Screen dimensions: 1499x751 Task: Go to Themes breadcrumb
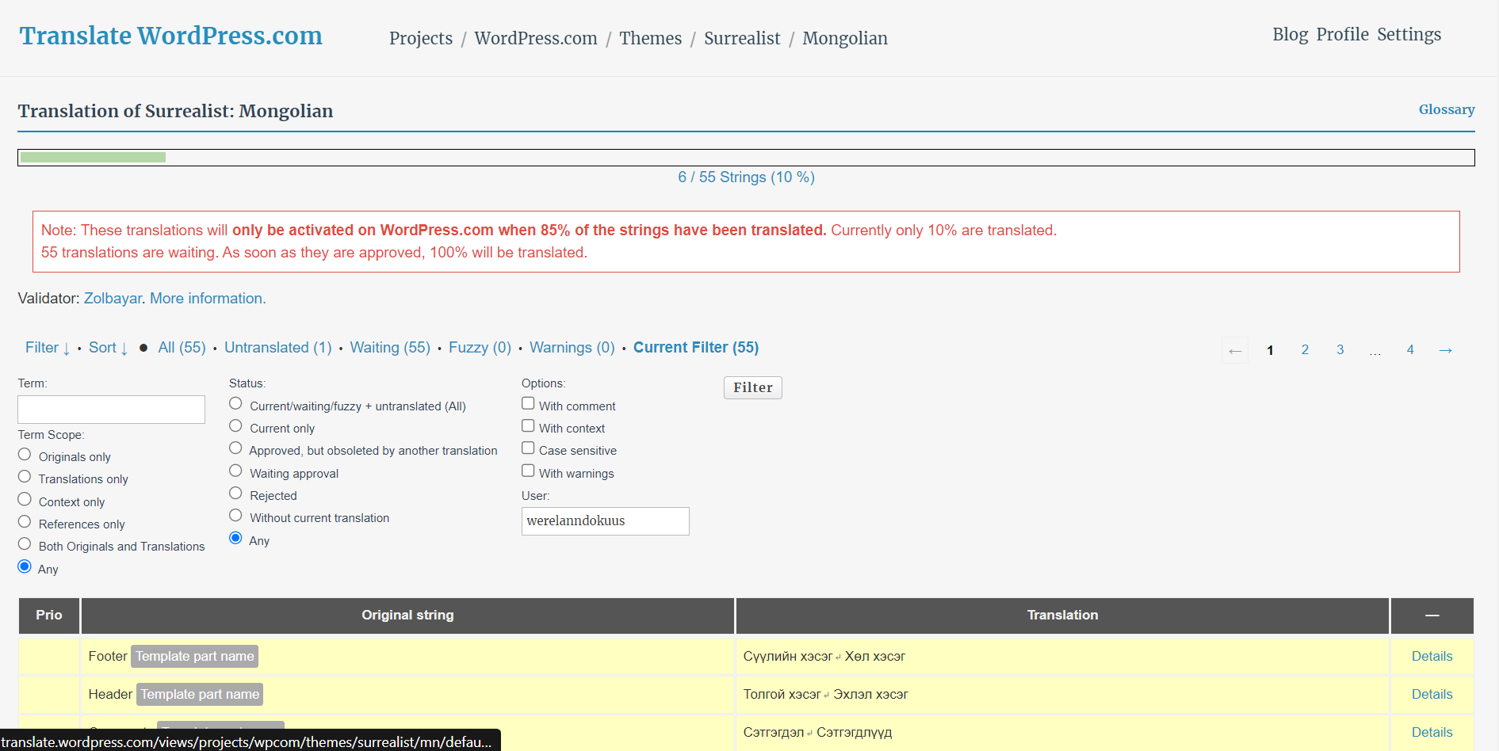pos(650,38)
